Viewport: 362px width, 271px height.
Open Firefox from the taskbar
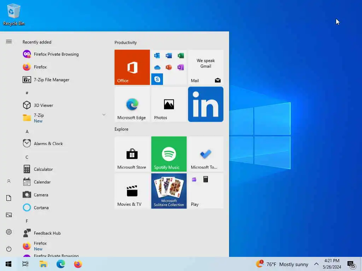tap(78, 264)
